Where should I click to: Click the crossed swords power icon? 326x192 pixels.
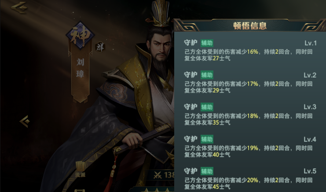(x=158, y=175)
